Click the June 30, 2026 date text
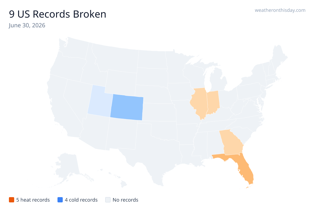 (27, 25)
